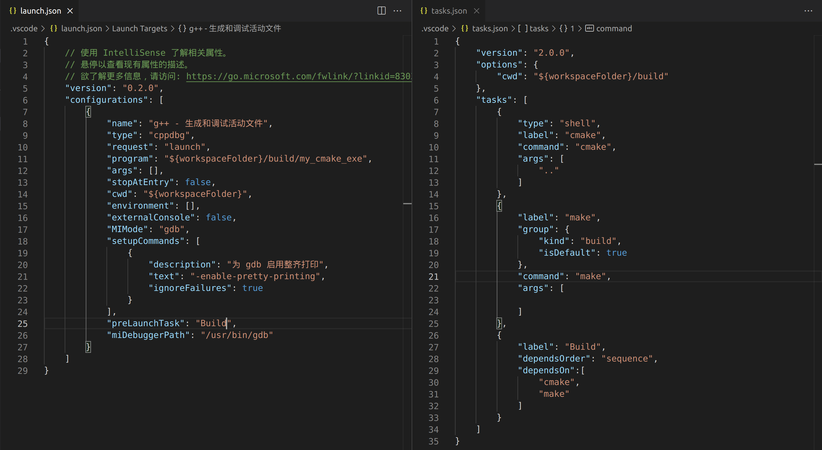Click the "${workspaceFolder}/build" cwd value
This screenshot has width=822, height=450.
pos(601,76)
